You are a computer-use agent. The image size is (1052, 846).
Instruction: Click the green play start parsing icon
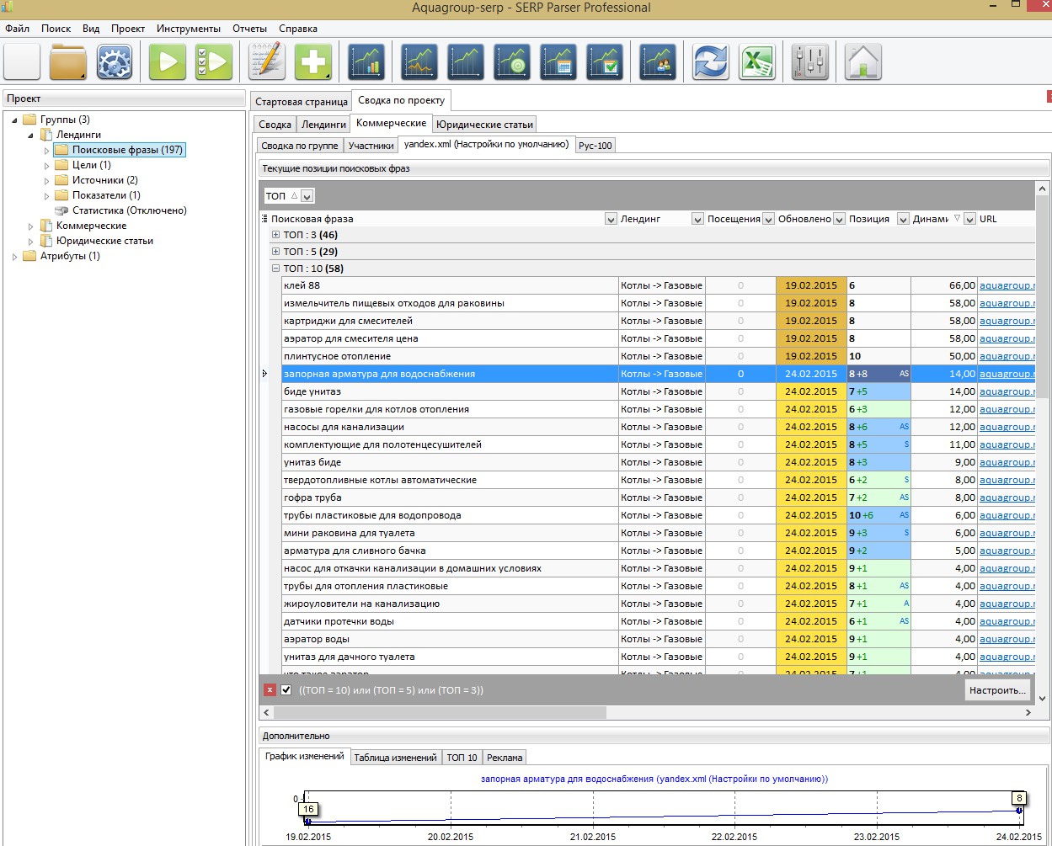167,62
